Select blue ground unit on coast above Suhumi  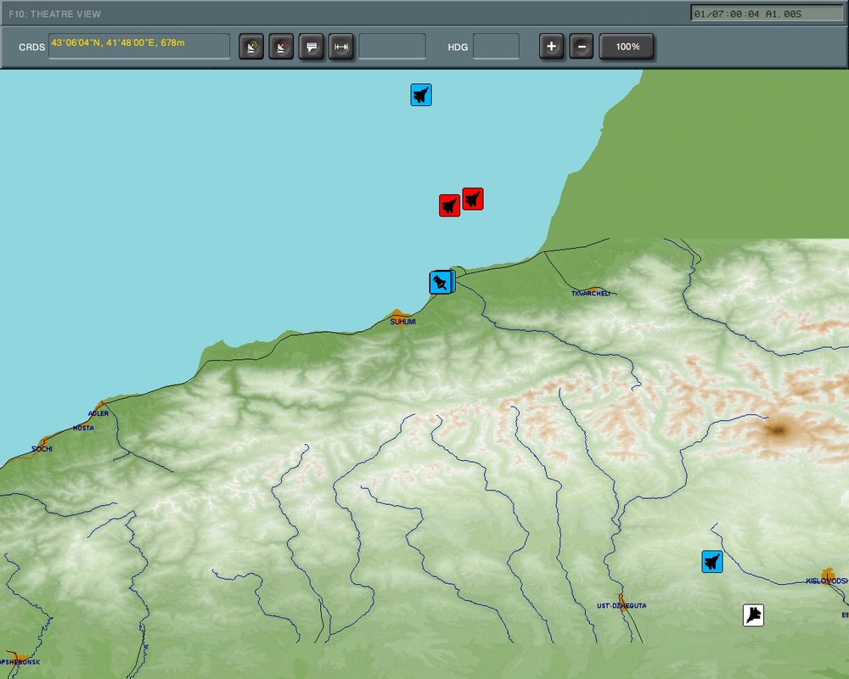click(441, 282)
